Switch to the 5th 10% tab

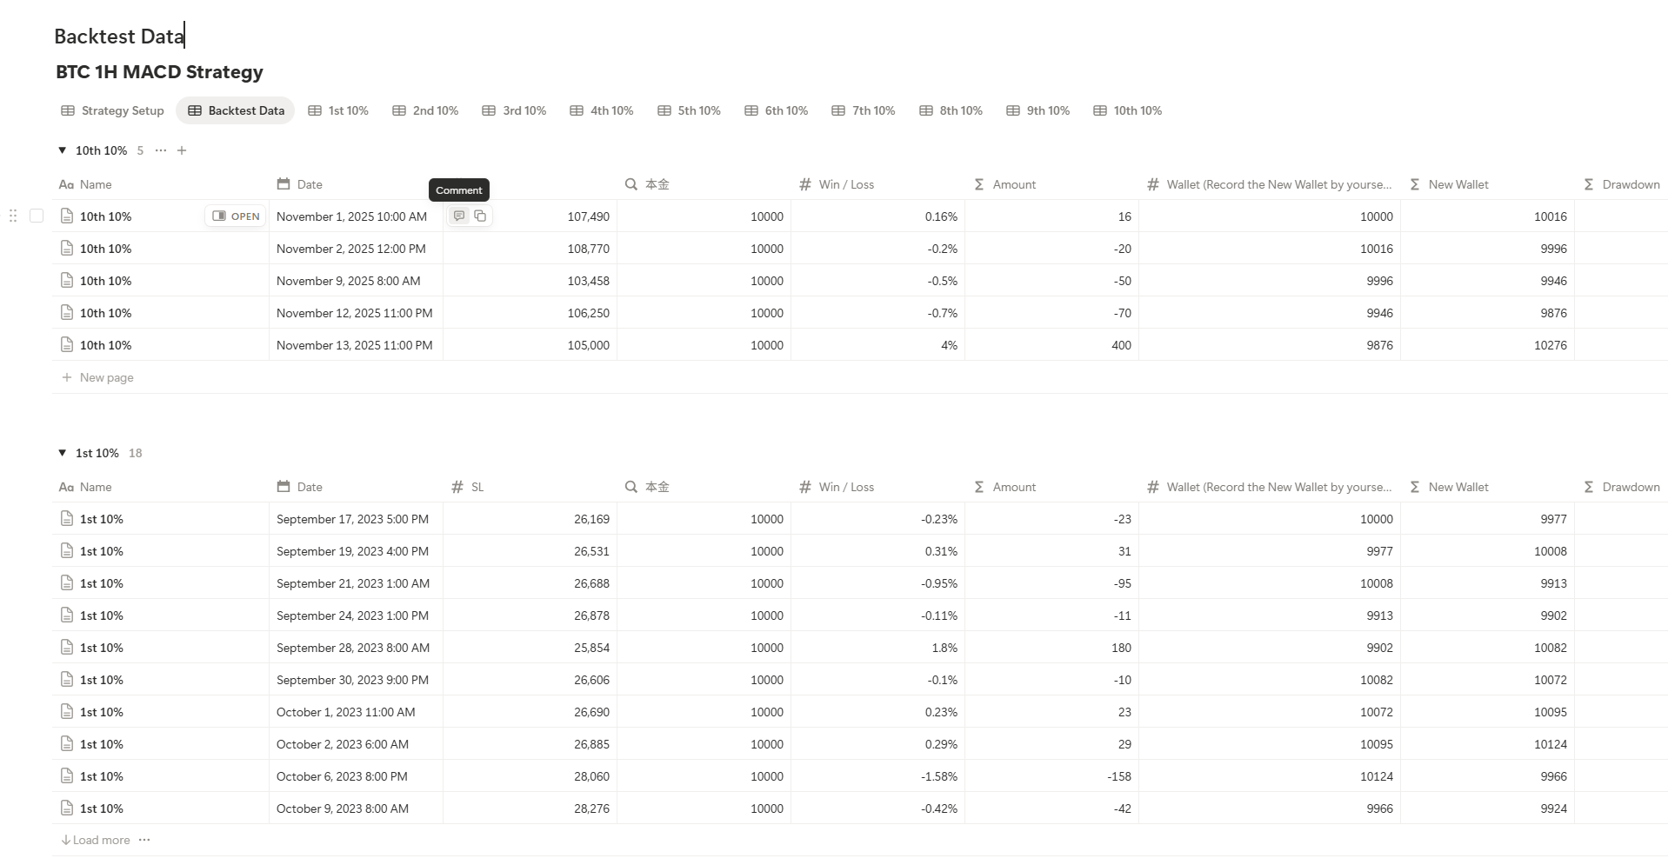[689, 110]
